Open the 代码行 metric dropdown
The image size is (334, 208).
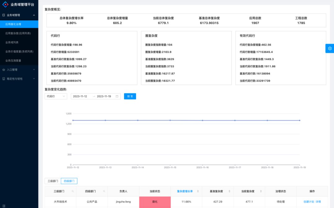[56, 96]
